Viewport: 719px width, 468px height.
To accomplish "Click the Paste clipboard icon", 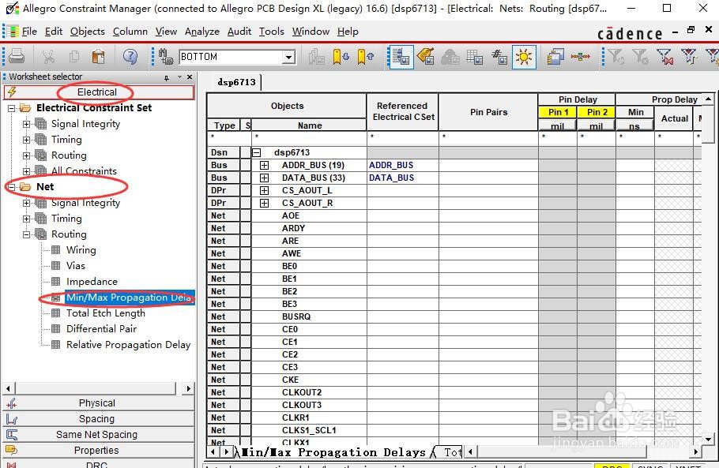I will click(98, 56).
